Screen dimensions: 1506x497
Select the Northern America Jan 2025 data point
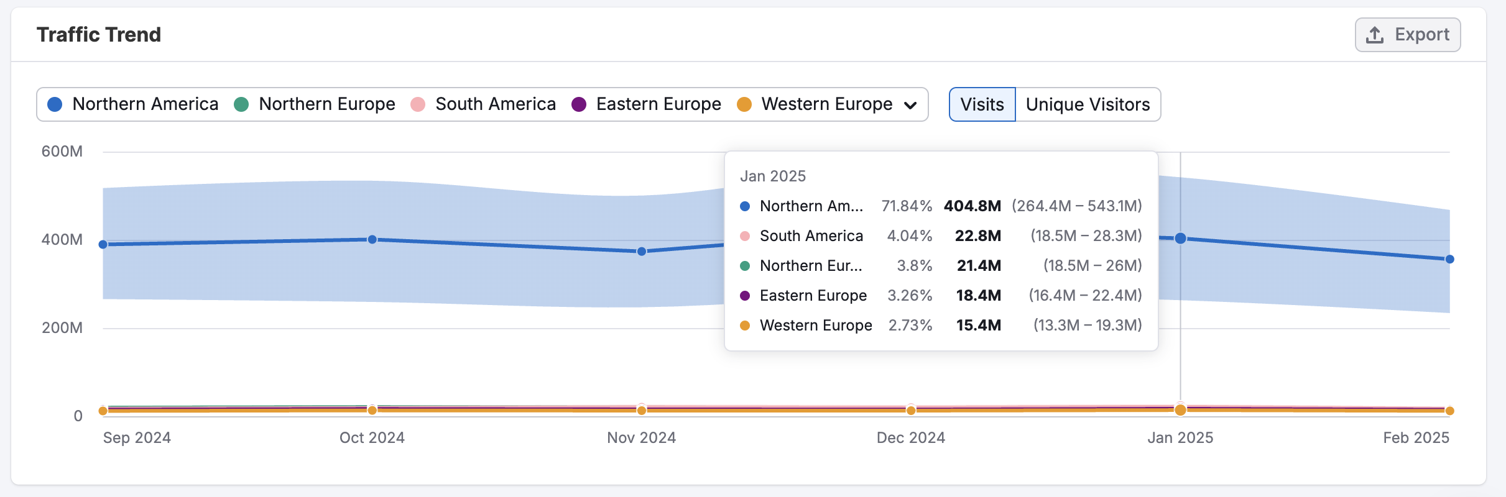[1180, 239]
